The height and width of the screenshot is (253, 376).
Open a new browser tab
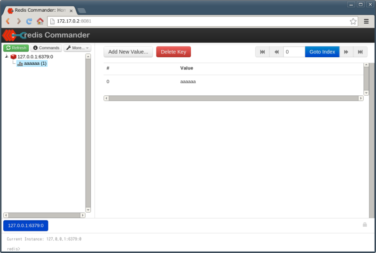(82, 10)
